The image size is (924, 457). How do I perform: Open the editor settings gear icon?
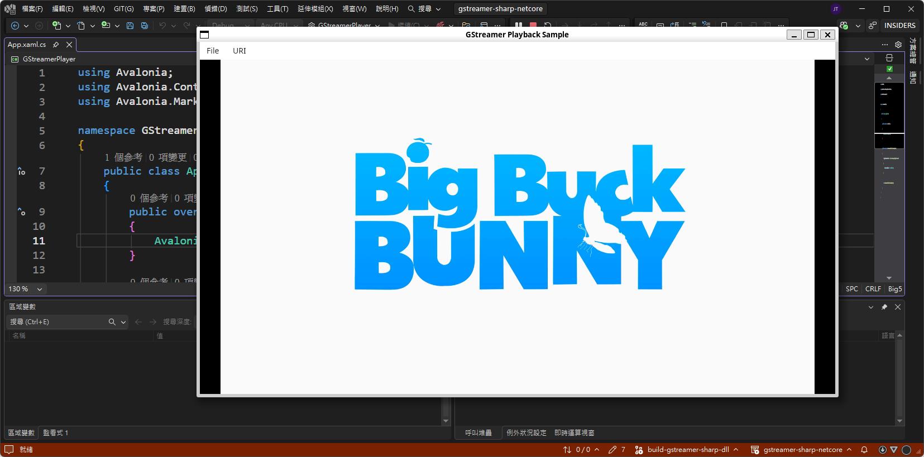(898, 45)
